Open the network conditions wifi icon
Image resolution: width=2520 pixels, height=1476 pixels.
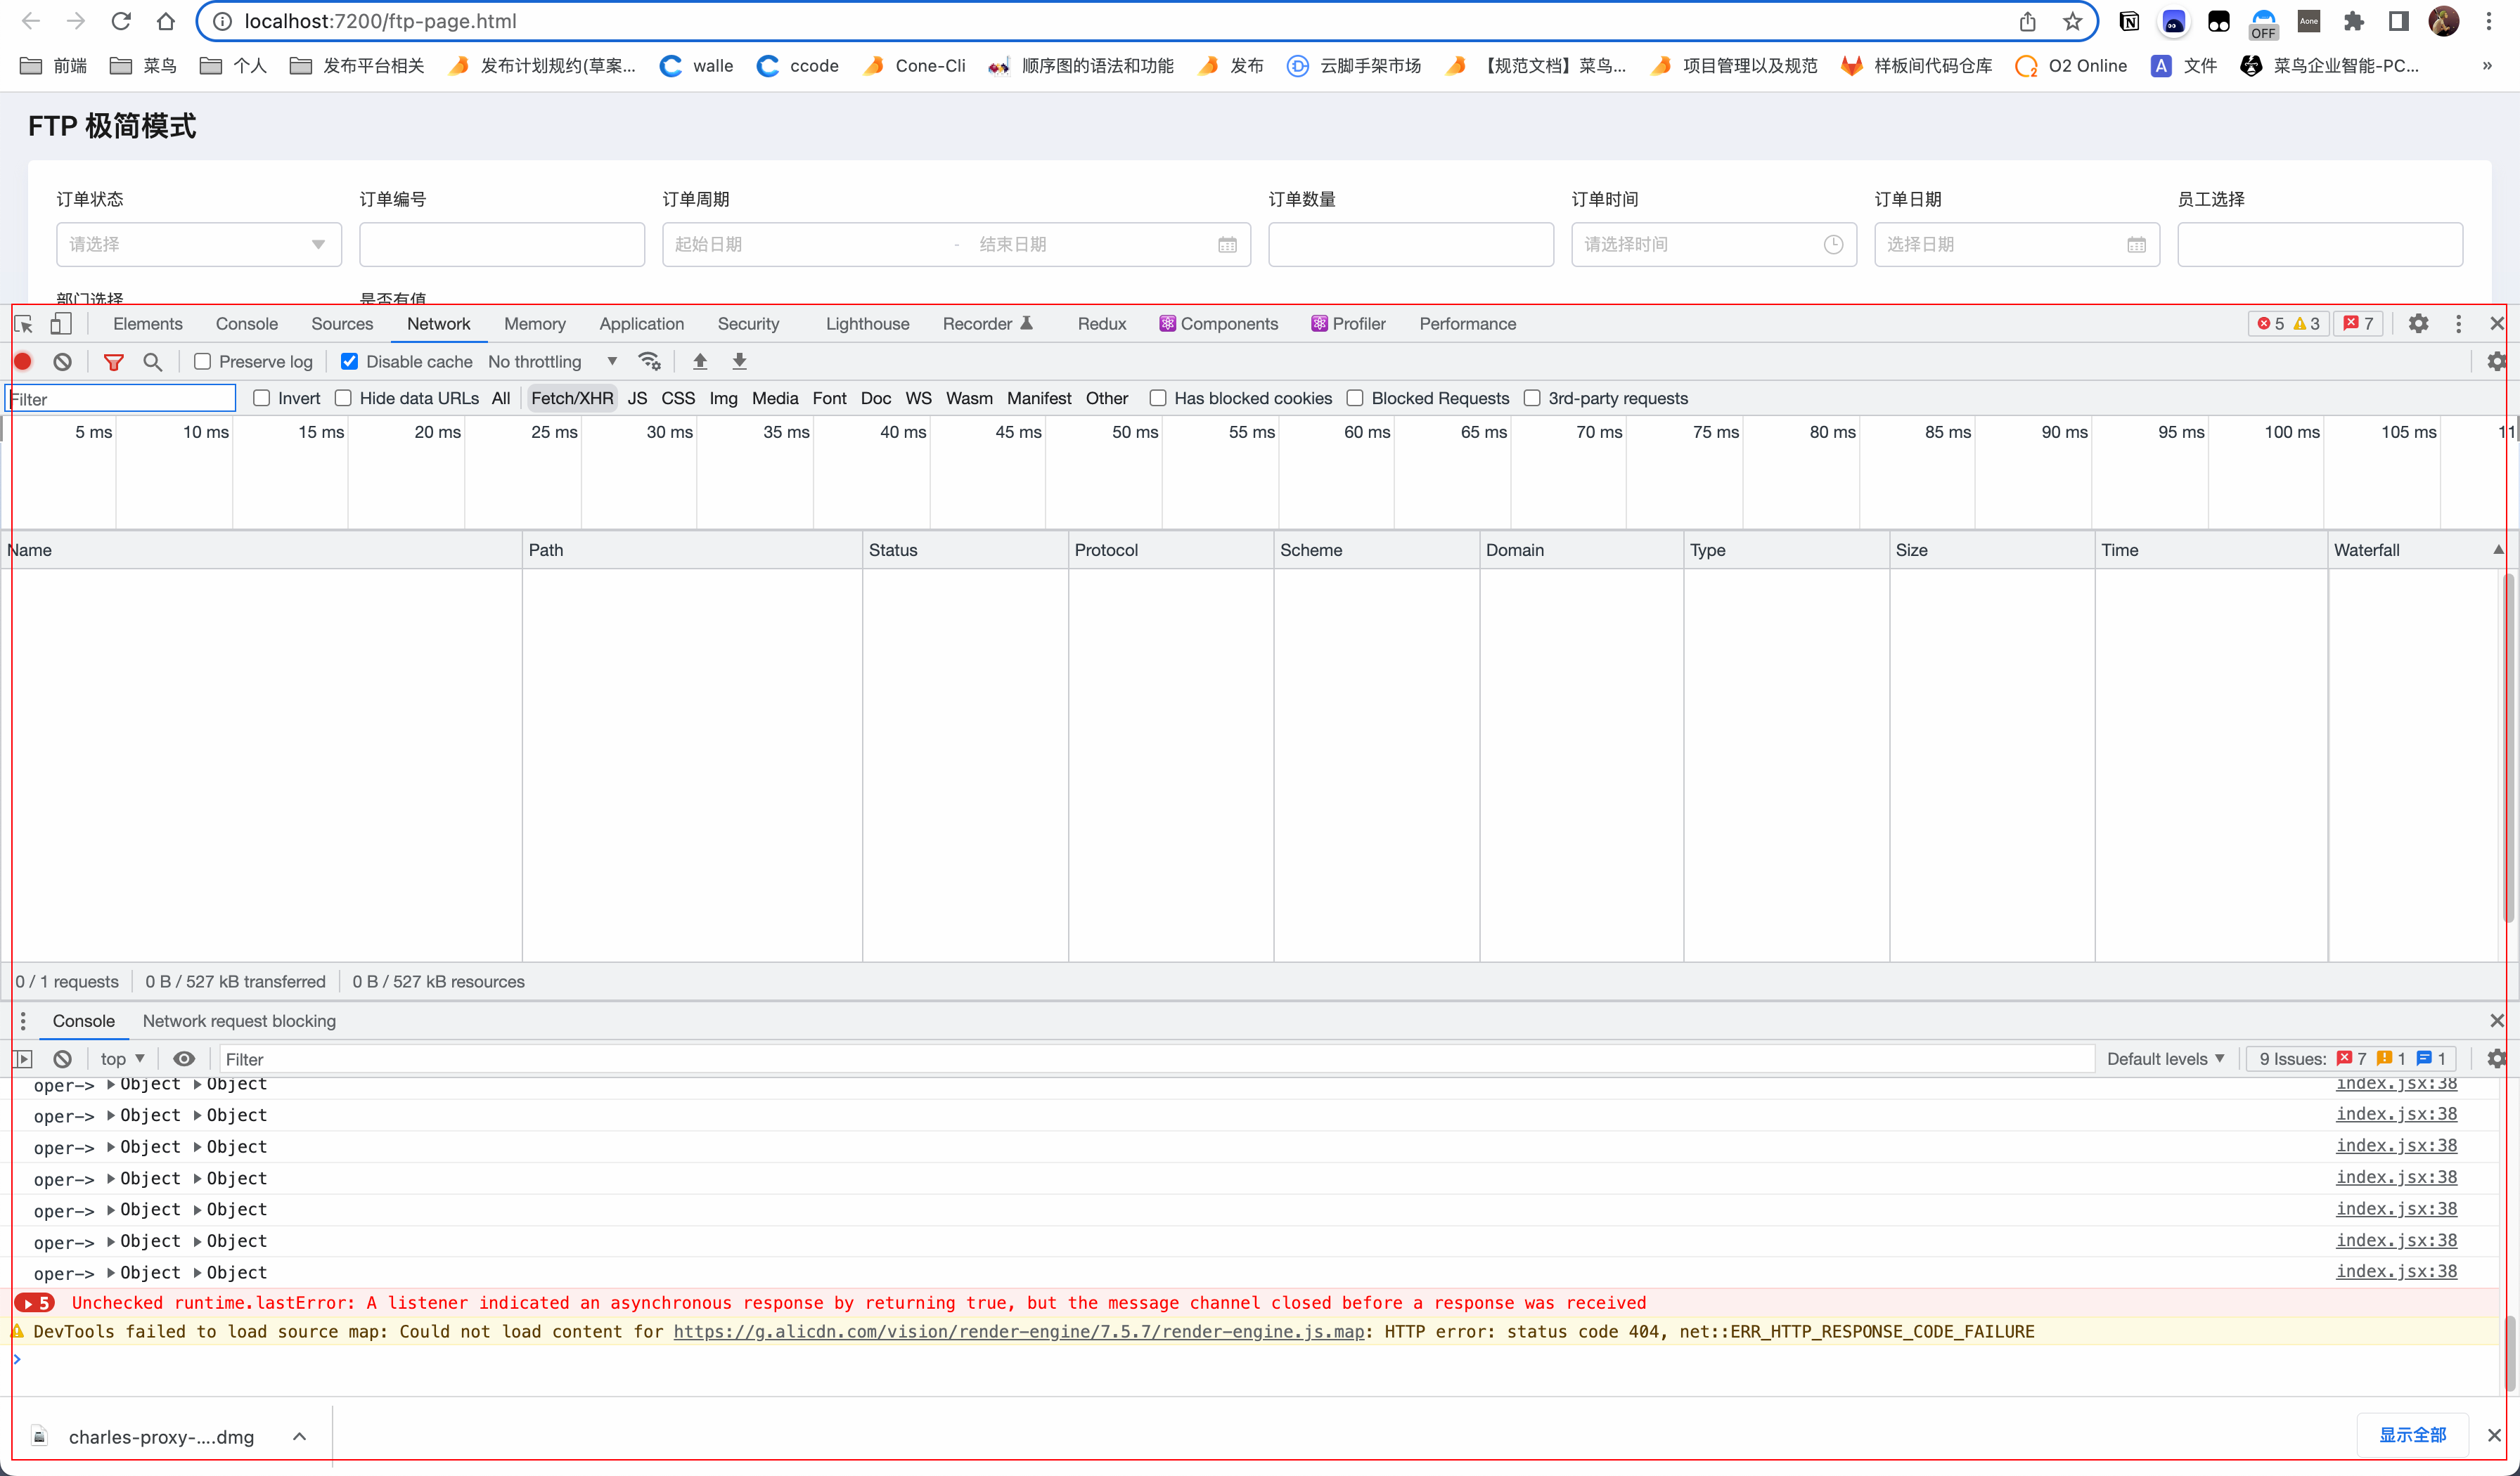point(650,362)
